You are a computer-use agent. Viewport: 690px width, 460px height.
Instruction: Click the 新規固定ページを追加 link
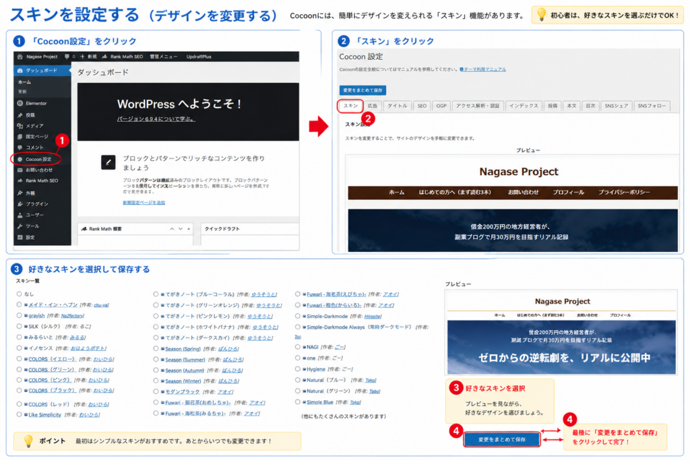coord(144,202)
